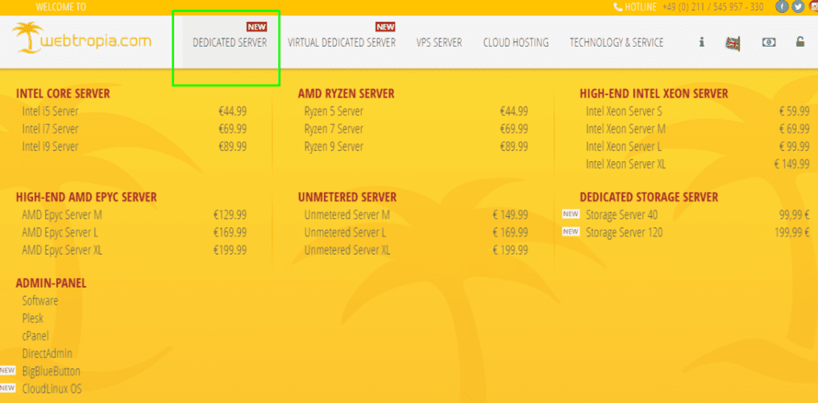Click the AMD Ryzen Server heading
The width and height of the screenshot is (818, 403).
(x=347, y=94)
